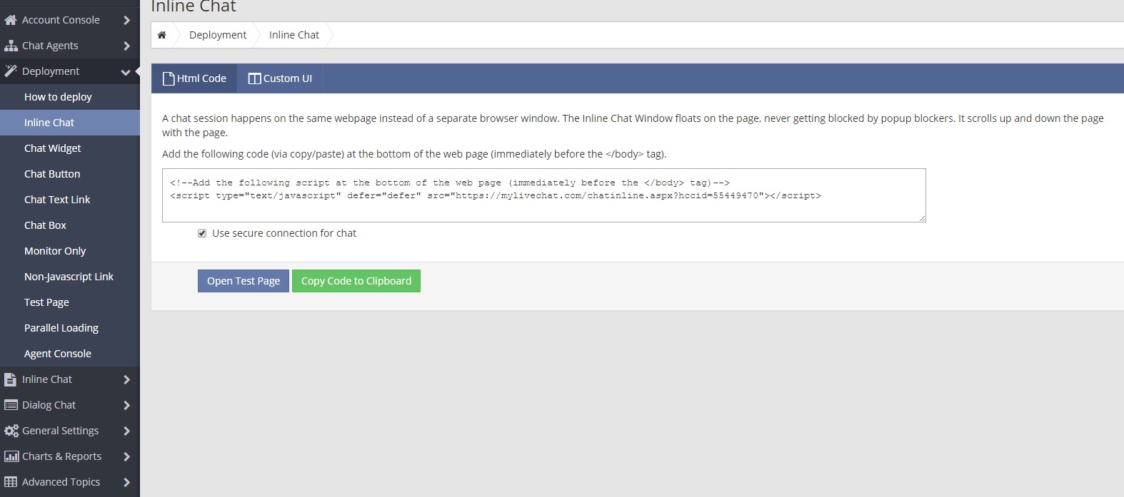1124x497 pixels.
Task: Open the Test Page menu item
Action: (x=70, y=302)
